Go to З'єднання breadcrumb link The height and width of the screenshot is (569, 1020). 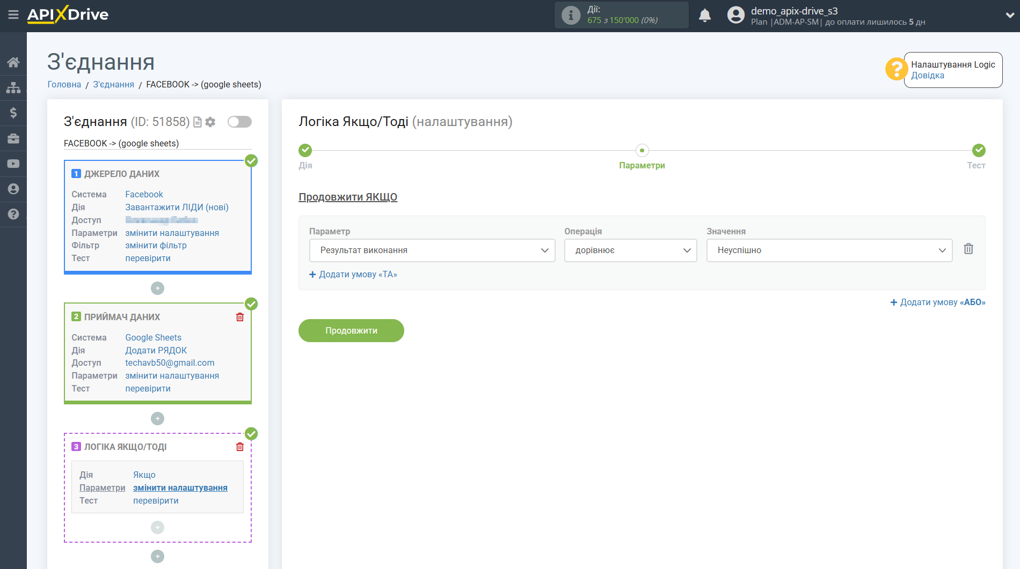click(113, 85)
